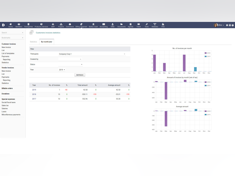Open the Third-parties module icon
The image size is (235, 176).
(29, 25)
